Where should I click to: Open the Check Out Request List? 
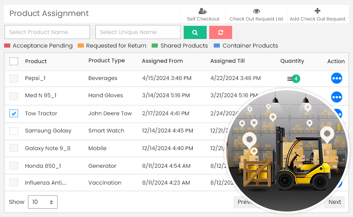[x=256, y=11]
